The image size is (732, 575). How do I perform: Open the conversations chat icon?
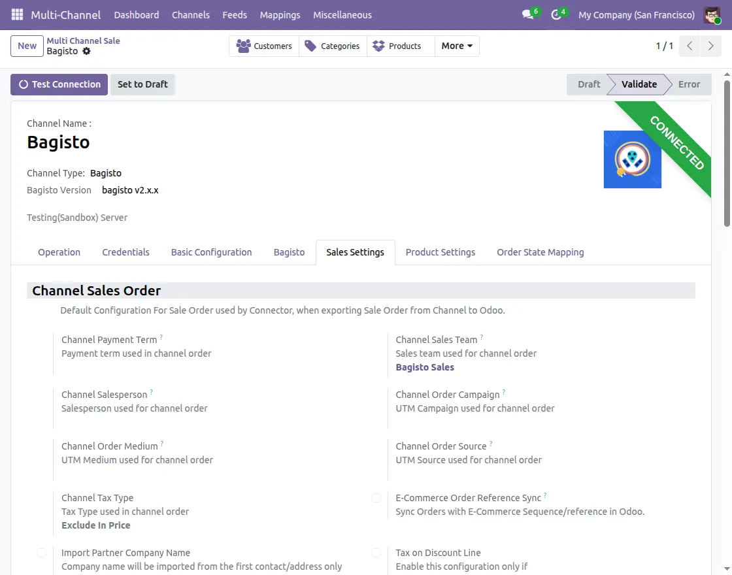[528, 15]
